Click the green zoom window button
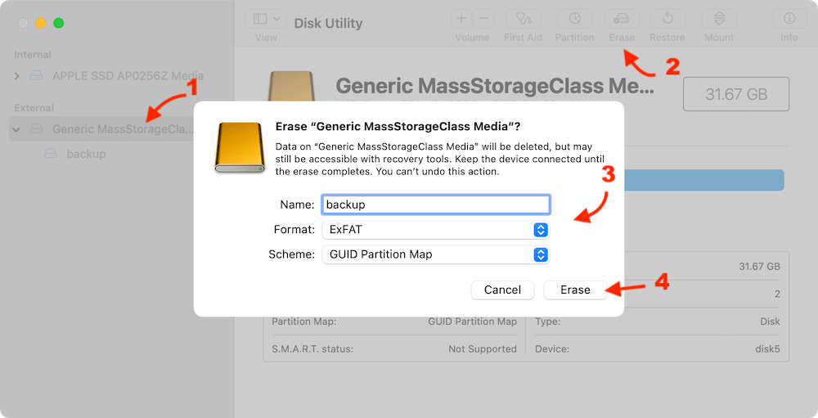This screenshot has height=418, width=818. pos(58,23)
